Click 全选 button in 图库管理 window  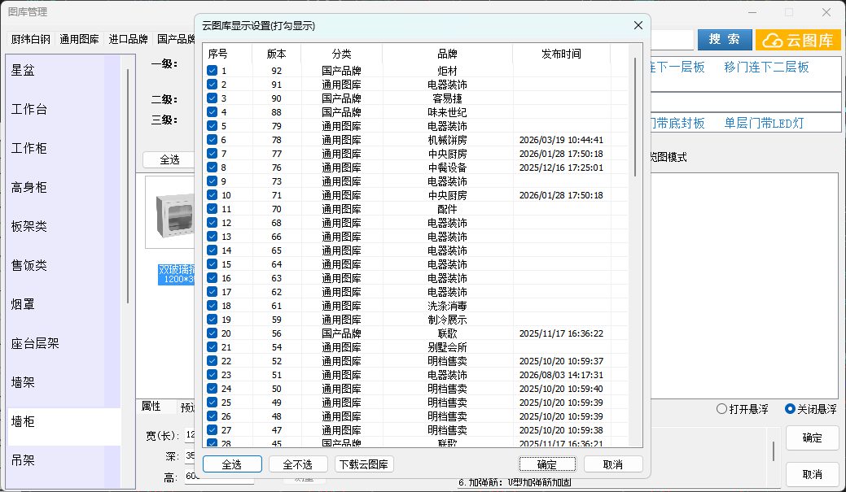(x=169, y=159)
